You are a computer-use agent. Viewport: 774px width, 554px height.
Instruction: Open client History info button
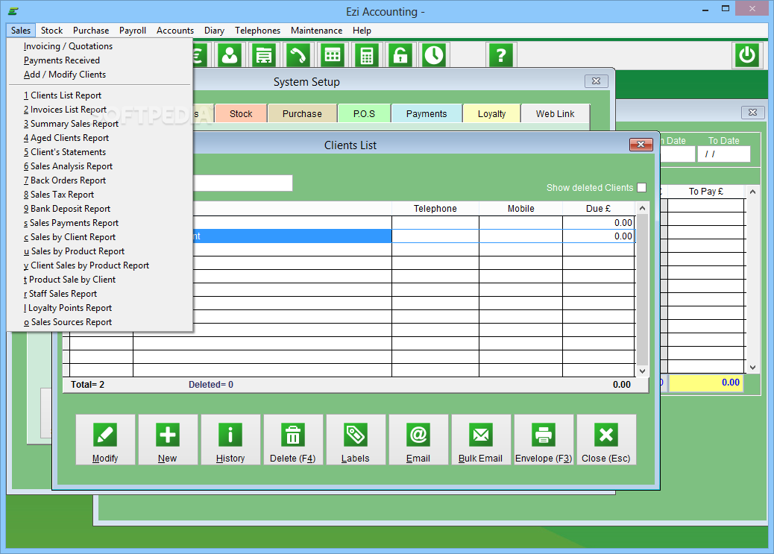[230, 439]
